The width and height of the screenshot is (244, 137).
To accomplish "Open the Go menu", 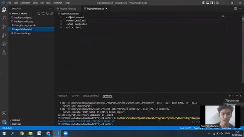I will (x=42, y=3).
